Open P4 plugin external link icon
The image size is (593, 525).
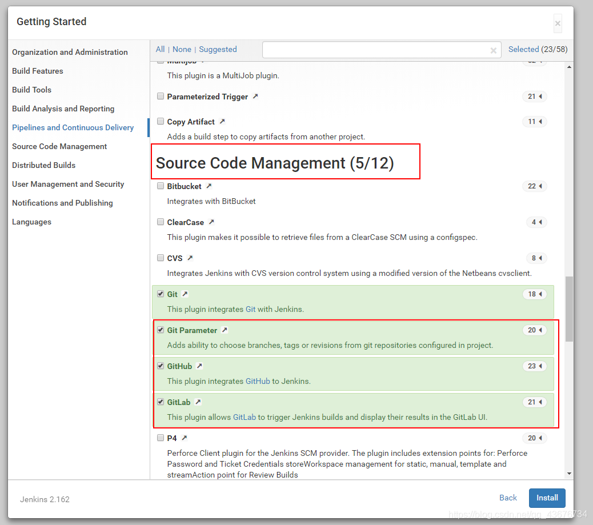point(184,438)
